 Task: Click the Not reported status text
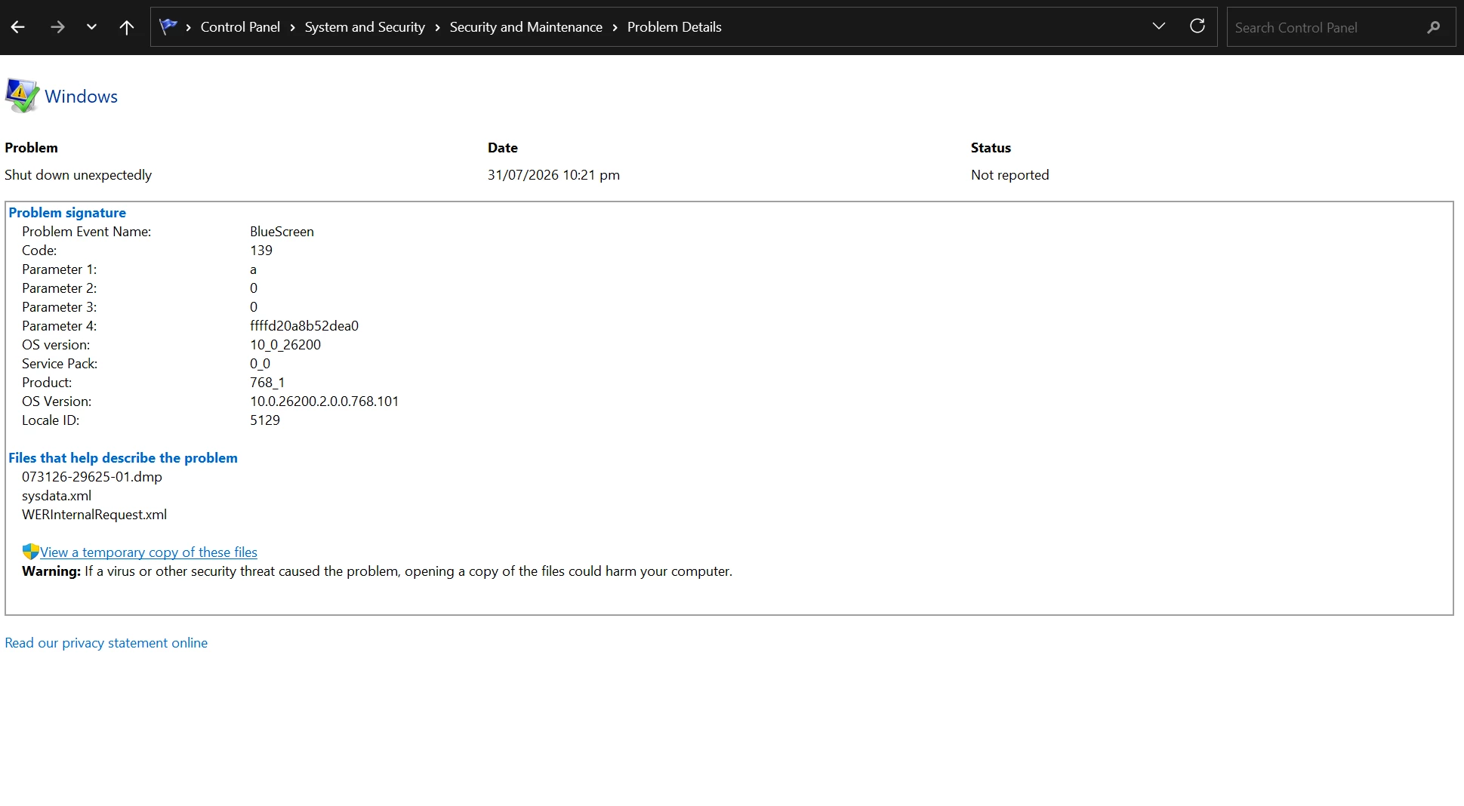click(x=1010, y=175)
